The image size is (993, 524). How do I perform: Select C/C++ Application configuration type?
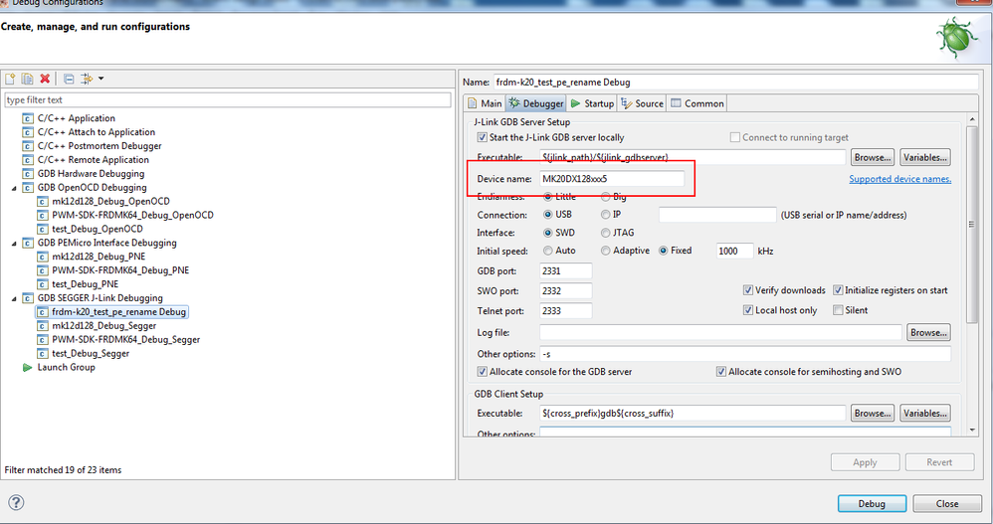[x=76, y=118]
